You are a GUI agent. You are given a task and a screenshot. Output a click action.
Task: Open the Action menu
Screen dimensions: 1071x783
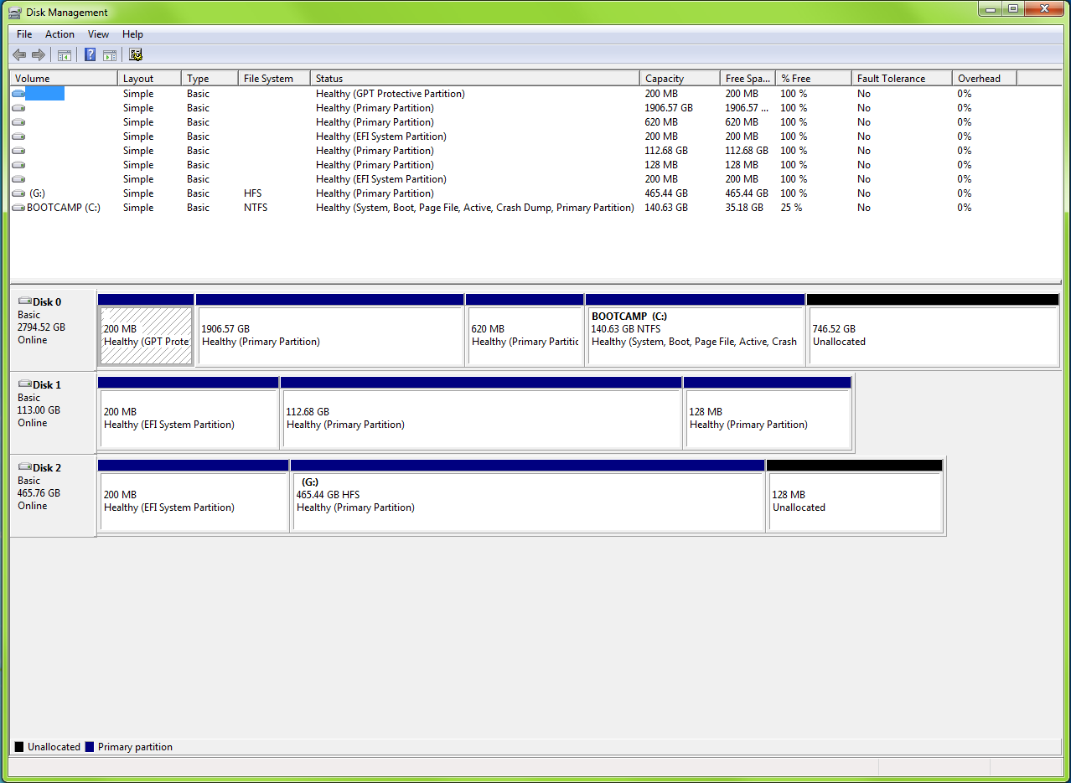pos(59,34)
